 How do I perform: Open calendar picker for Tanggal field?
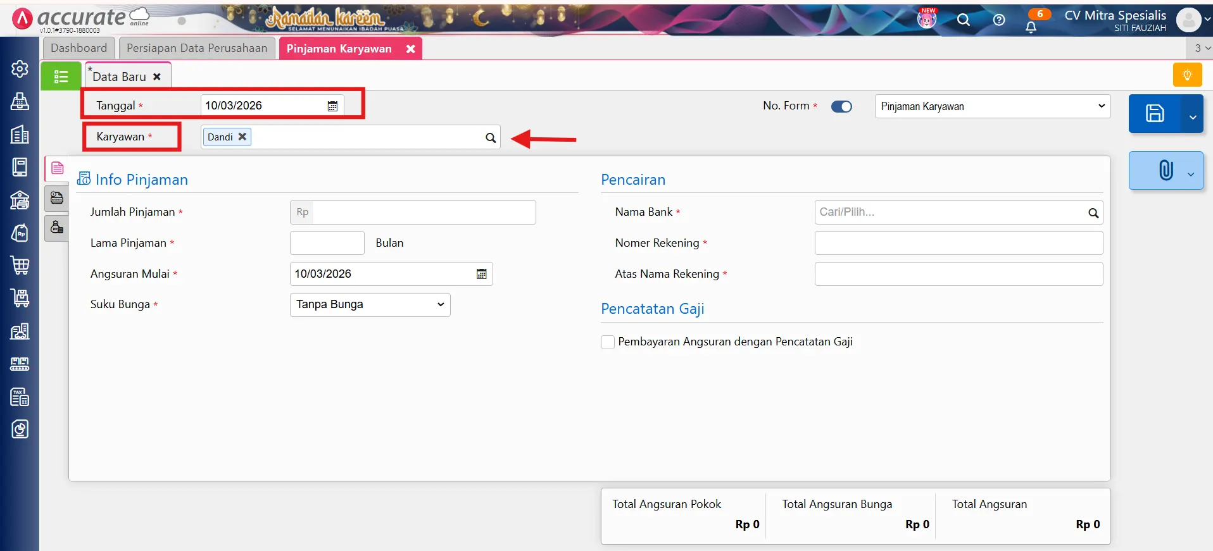point(332,106)
